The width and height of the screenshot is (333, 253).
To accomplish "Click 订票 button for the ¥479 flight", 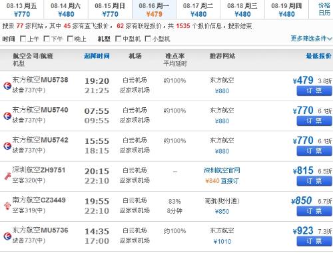I will [314, 91].
